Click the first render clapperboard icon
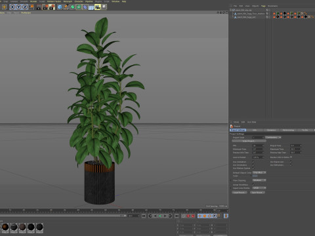Screen dimensions: 315x236 (39, 7)
